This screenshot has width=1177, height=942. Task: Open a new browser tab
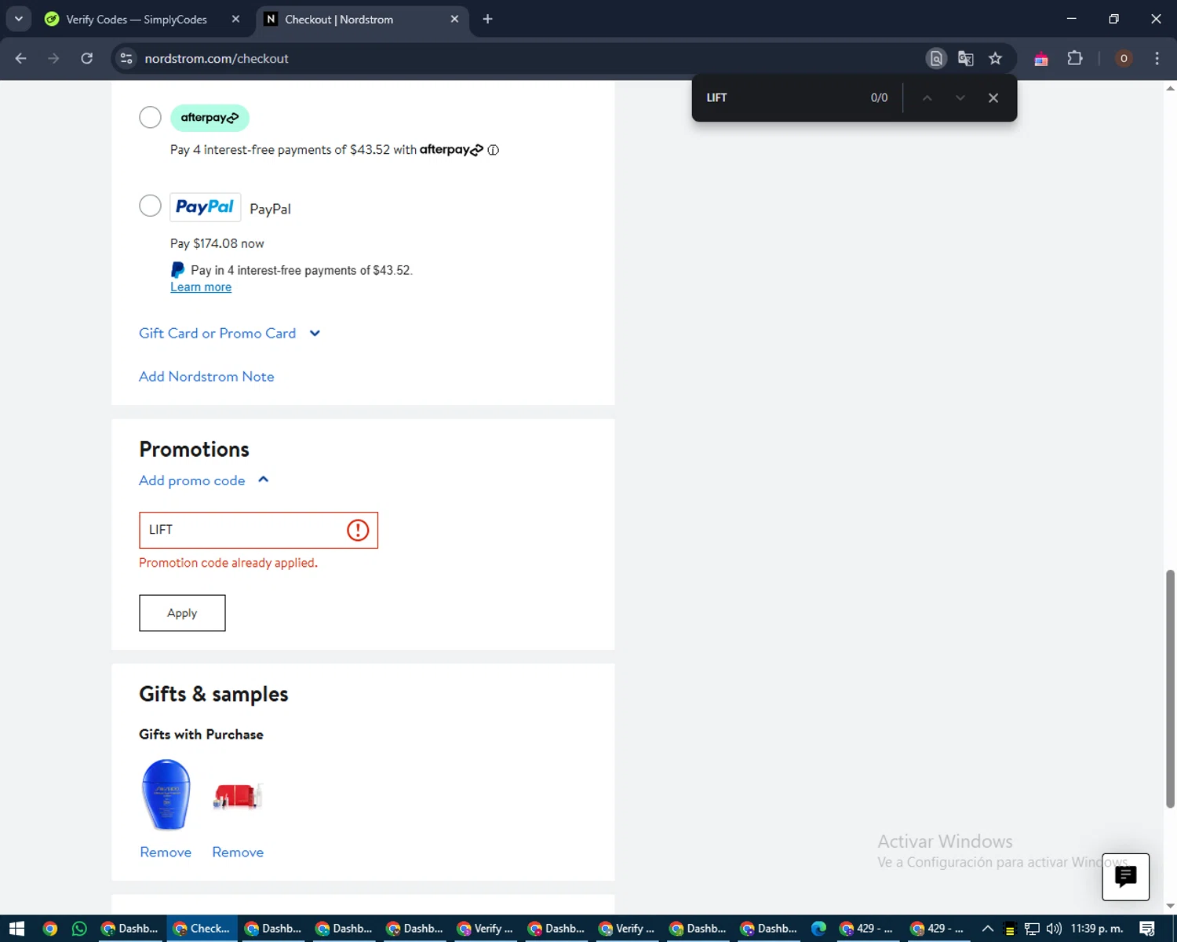[x=487, y=19]
